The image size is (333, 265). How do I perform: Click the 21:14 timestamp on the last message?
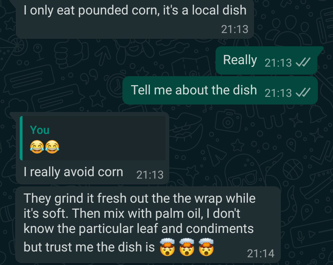[261, 253]
